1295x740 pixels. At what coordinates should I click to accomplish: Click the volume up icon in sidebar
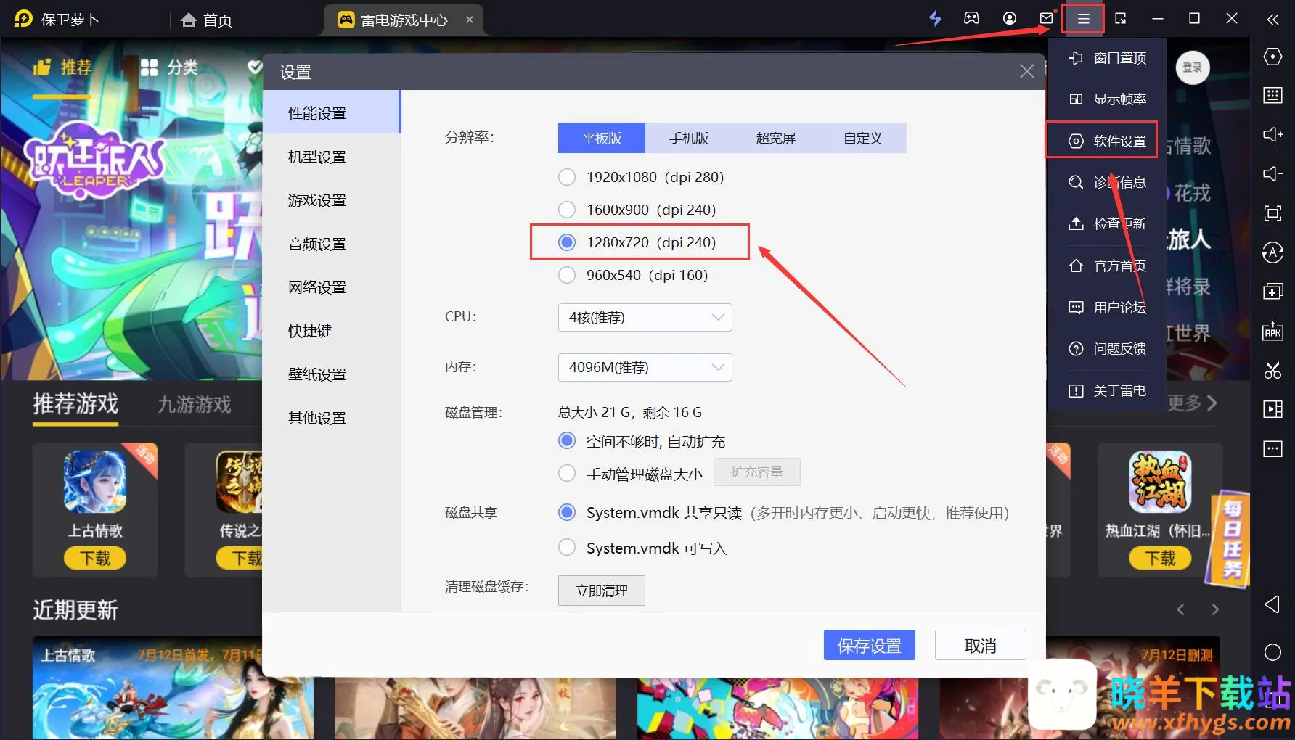point(1272,134)
